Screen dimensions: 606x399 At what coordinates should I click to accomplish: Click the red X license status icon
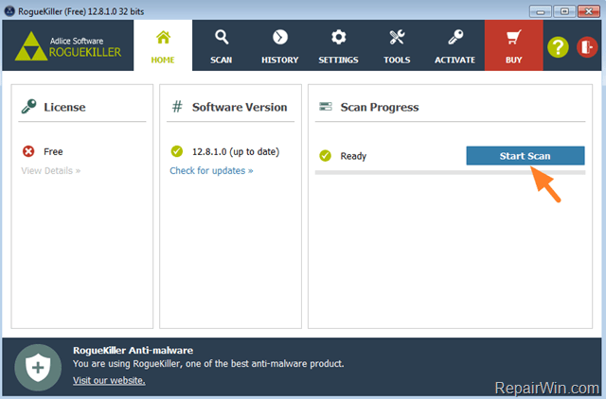click(28, 151)
